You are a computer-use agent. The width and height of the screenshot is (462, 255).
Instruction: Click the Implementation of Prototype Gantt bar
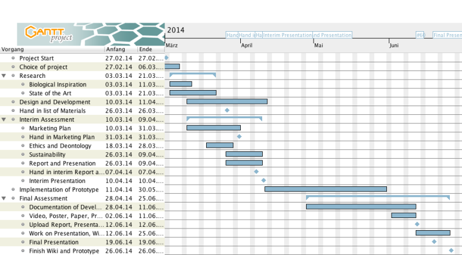(325, 189)
